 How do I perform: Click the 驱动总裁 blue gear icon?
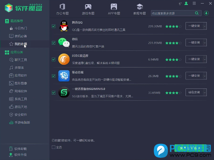(64, 76)
